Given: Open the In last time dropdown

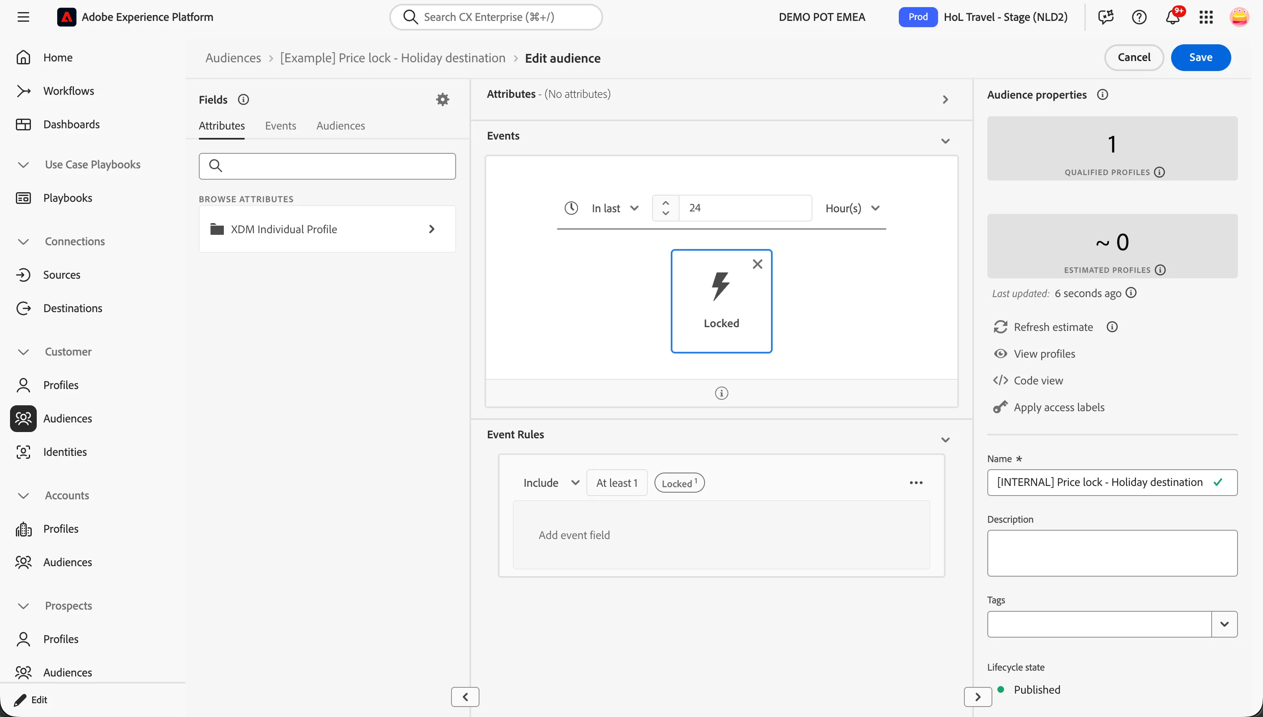Looking at the screenshot, I should point(615,208).
